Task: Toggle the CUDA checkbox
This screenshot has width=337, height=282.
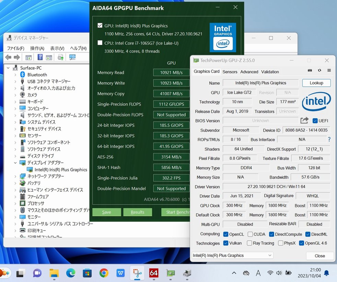Action: [250, 234]
